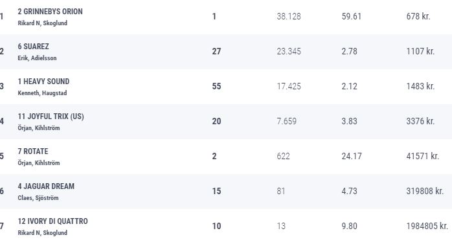The width and height of the screenshot is (452, 244).
Task: Select the 24.17 value in Rotate row
Action: (352, 156)
